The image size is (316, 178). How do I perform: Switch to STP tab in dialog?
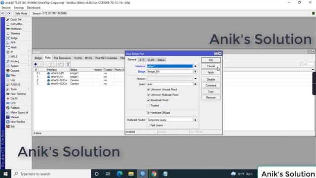(x=142, y=60)
